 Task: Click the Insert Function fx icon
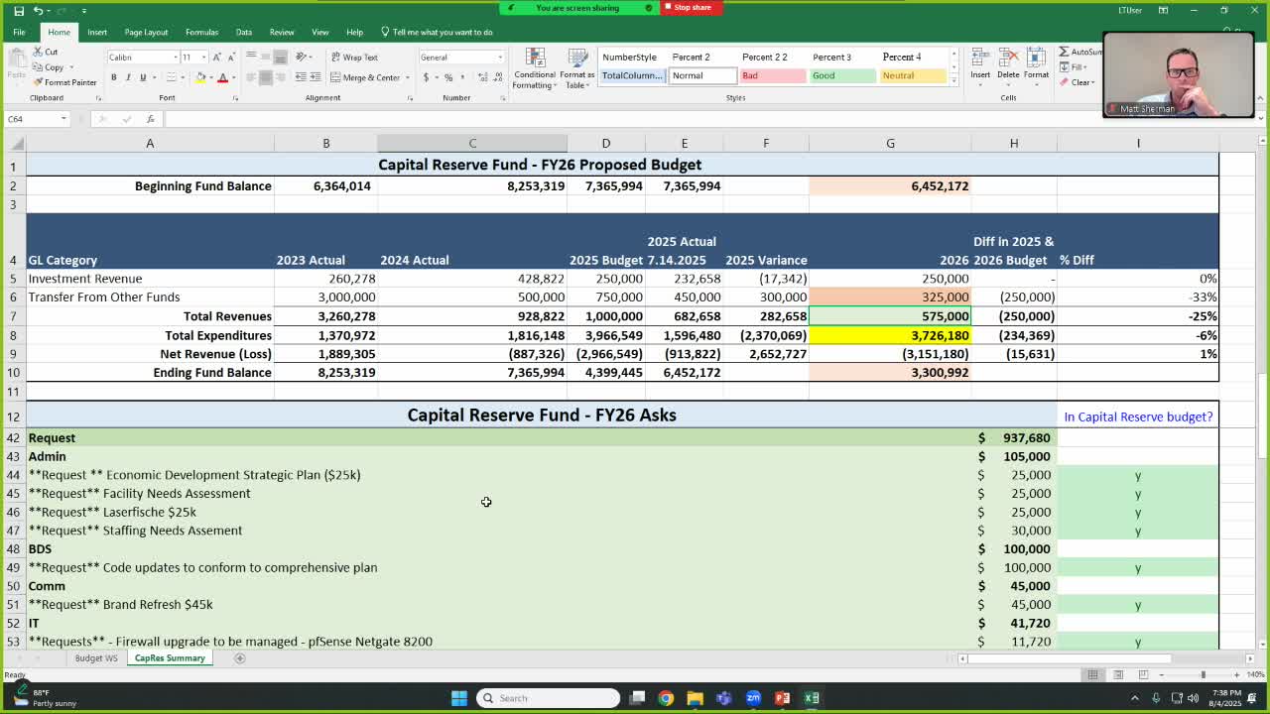tap(151, 119)
